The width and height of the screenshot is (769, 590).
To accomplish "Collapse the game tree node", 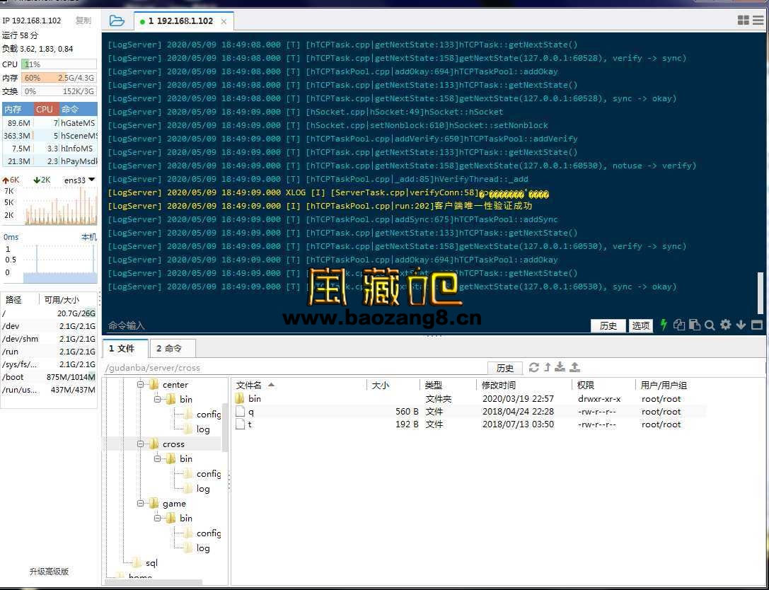I will click(x=140, y=504).
